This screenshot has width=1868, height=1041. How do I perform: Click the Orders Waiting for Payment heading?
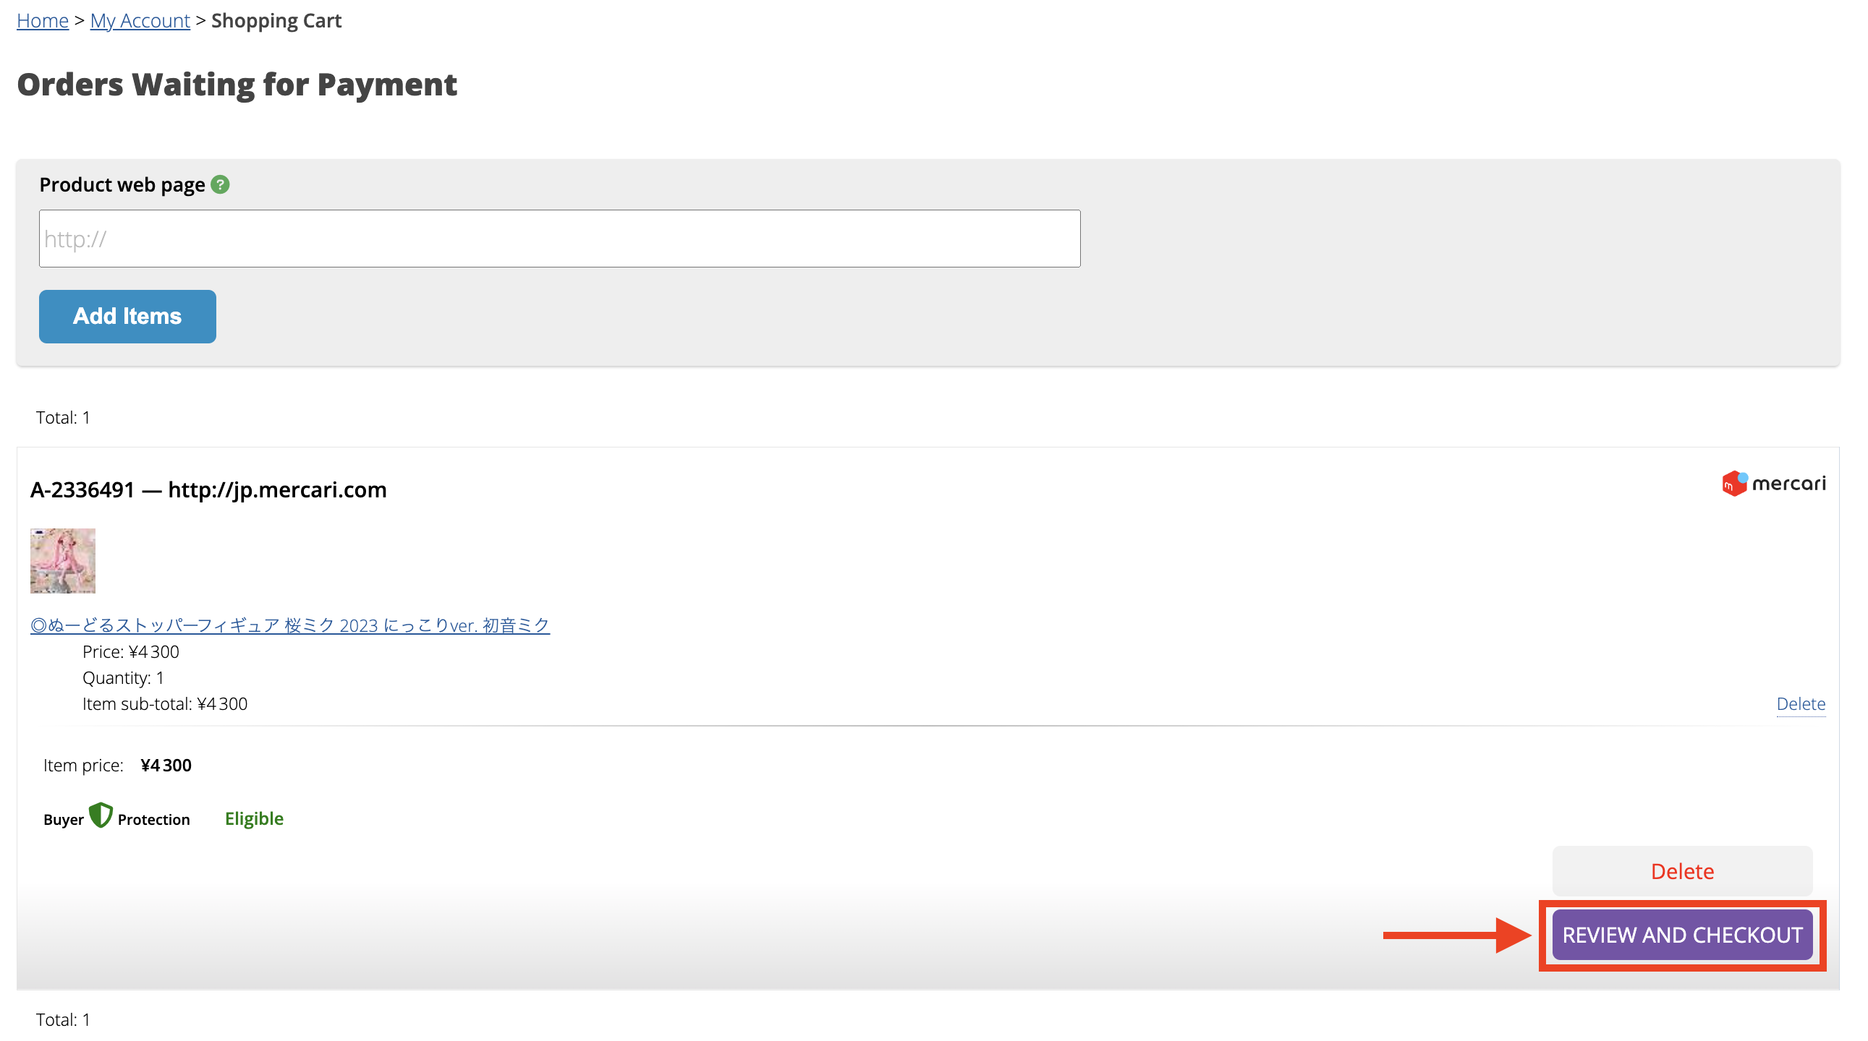coord(237,85)
